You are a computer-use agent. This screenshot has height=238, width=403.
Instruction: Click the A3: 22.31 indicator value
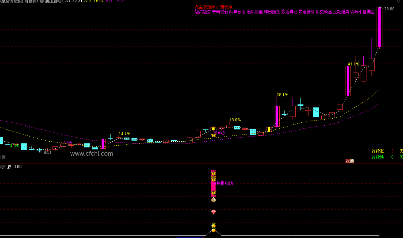[x=74, y=1]
